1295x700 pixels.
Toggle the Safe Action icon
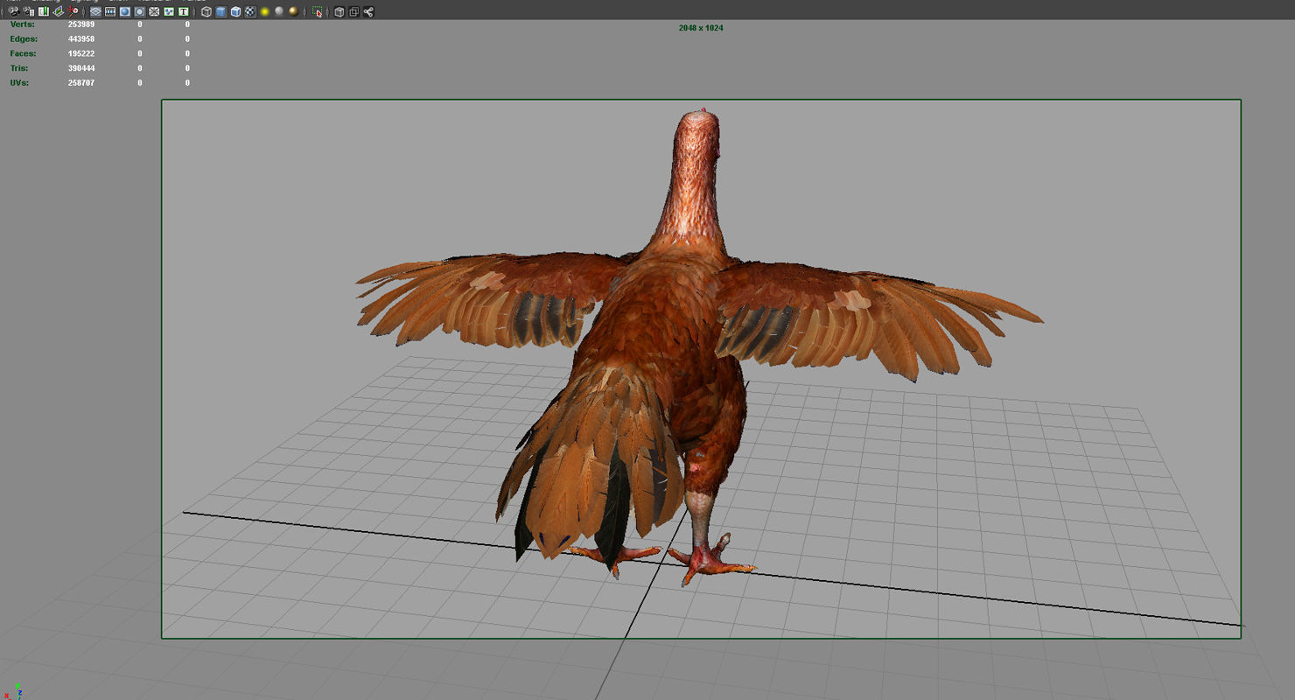(169, 11)
